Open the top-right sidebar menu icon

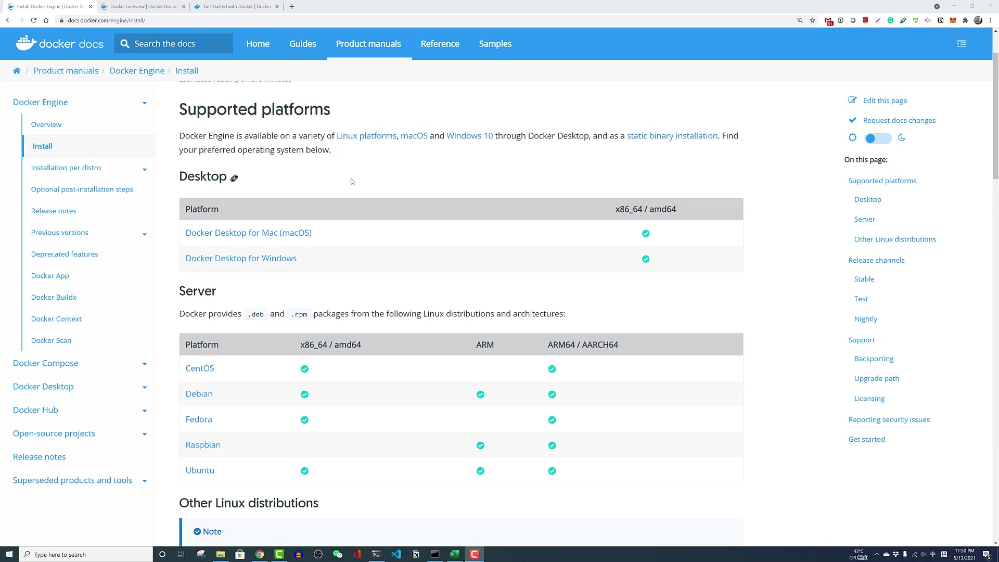pyautogui.click(x=962, y=44)
